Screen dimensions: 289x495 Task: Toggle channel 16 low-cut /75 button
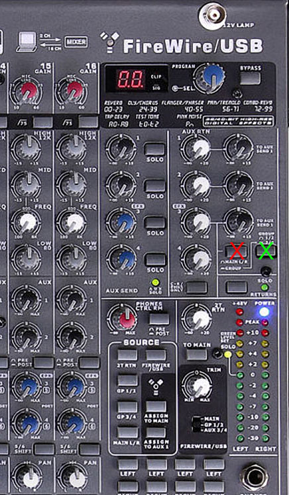(88, 122)
